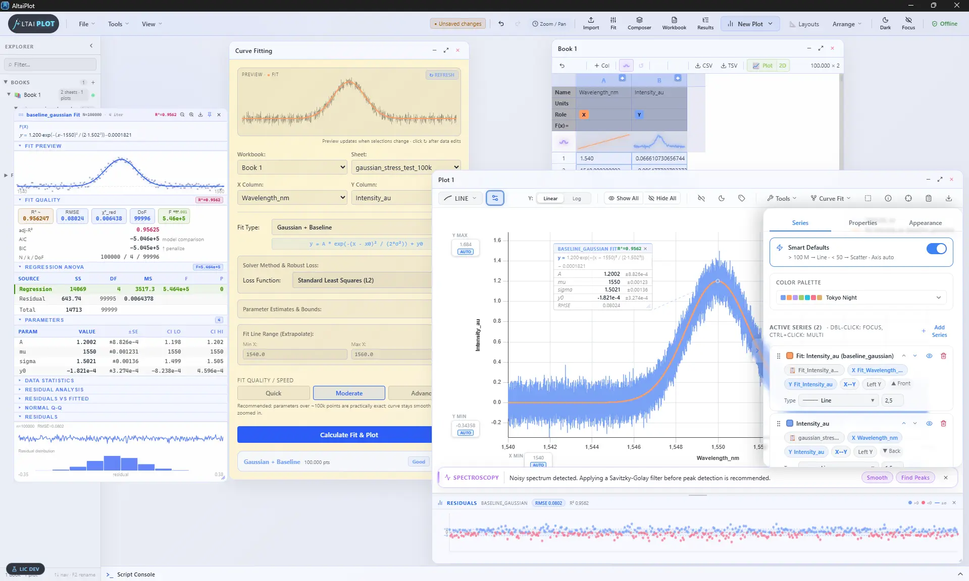The height and width of the screenshot is (581, 969).
Task: Click Show All in Plot 1
Action: click(x=623, y=198)
